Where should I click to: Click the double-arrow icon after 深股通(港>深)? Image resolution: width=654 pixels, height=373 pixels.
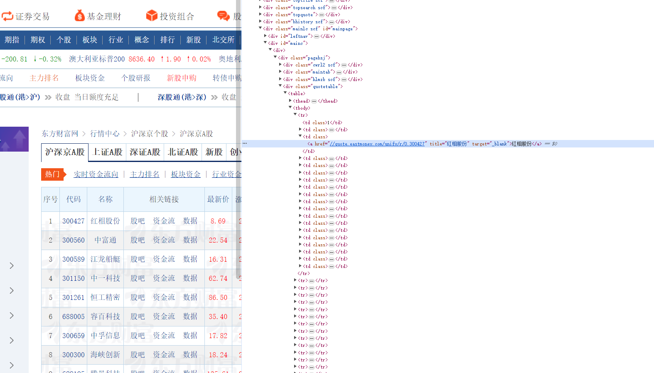point(214,97)
